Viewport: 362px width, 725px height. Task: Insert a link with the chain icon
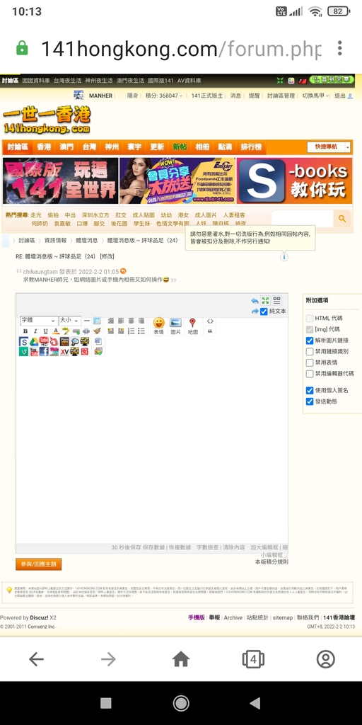pyautogui.click(x=76, y=331)
